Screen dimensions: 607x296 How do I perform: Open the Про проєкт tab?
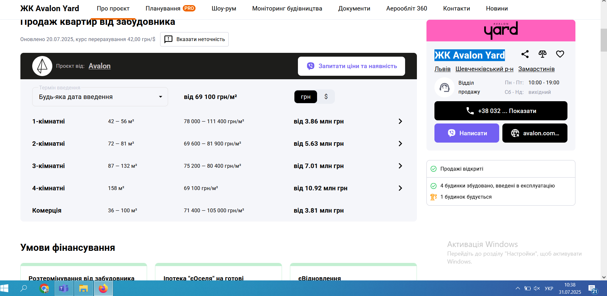click(113, 9)
